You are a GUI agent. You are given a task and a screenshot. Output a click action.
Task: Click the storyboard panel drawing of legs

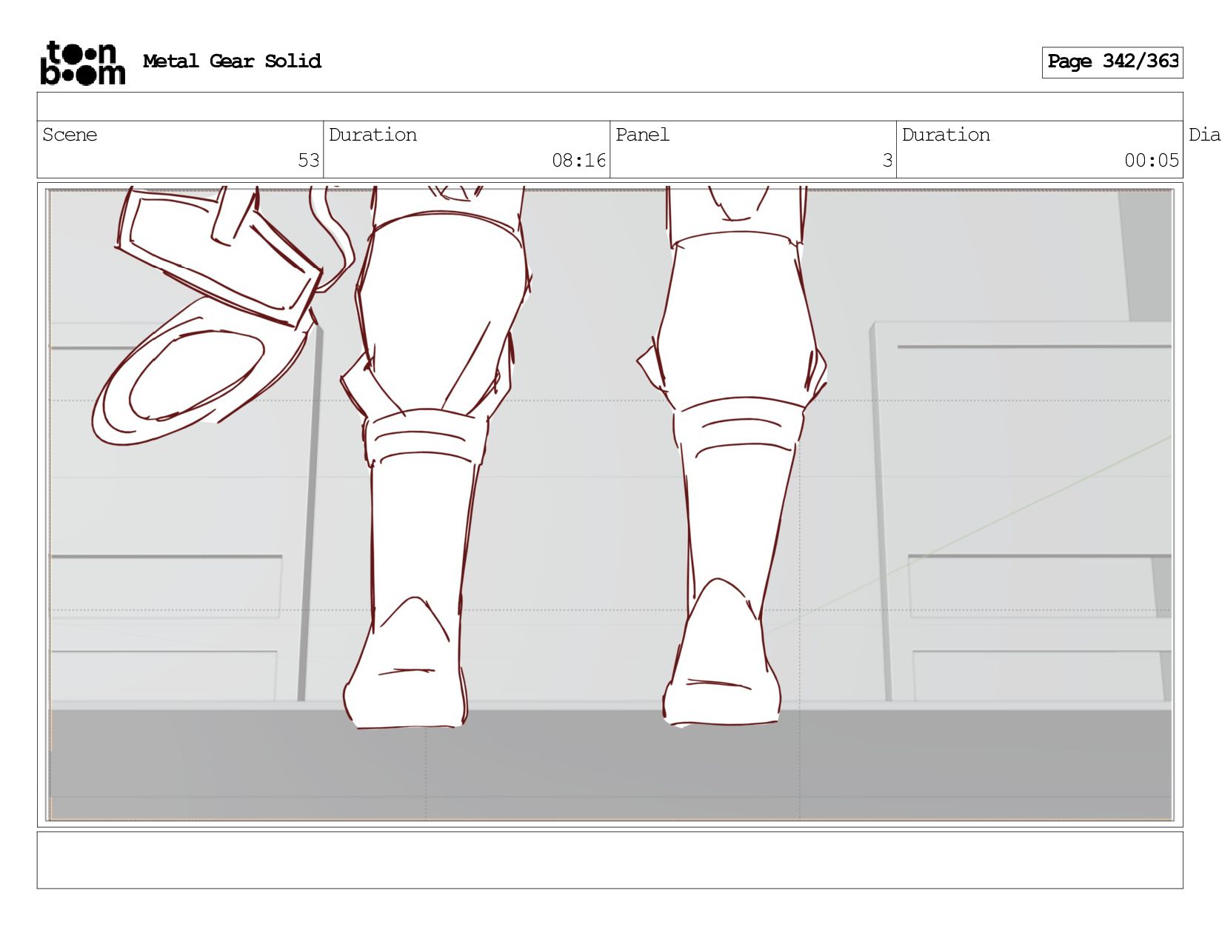[x=610, y=505]
